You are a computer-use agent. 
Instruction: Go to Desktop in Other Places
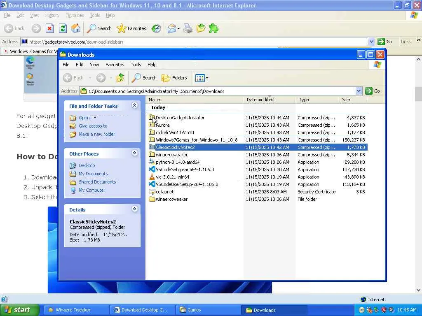coord(87,165)
